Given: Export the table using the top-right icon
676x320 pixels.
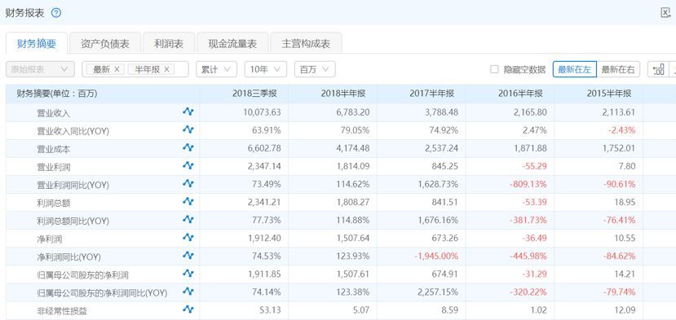Looking at the screenshot, I should pyautogui.click(x=665, y=13).
